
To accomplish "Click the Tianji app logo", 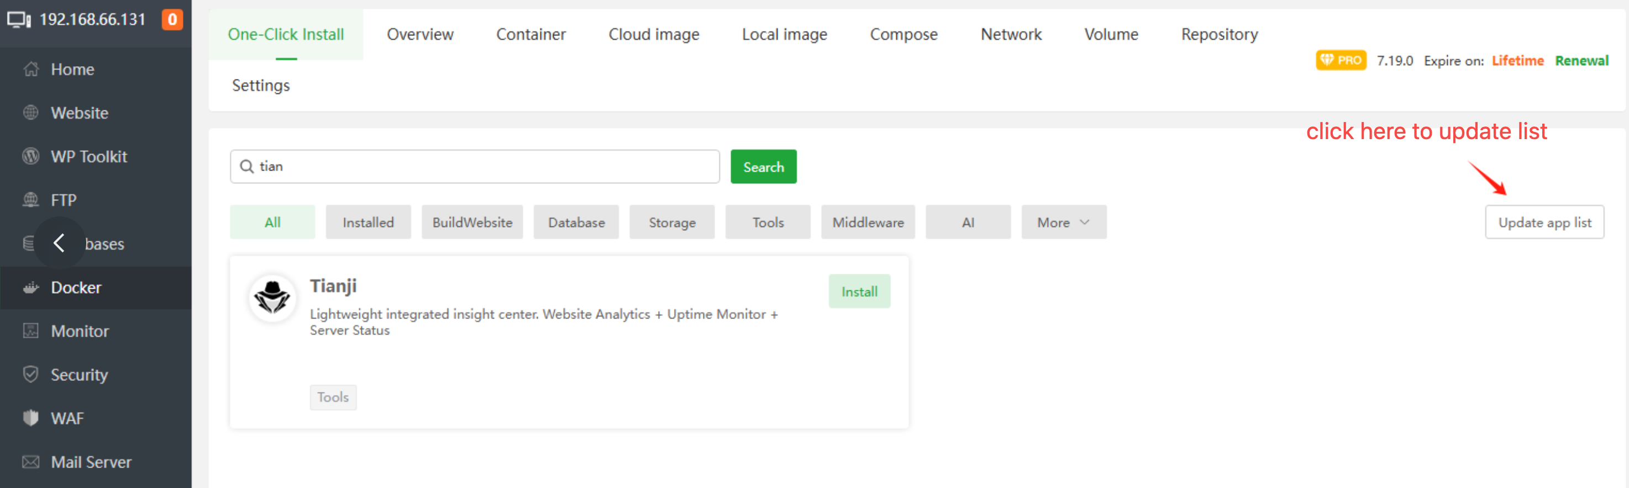I will [272, 298].
